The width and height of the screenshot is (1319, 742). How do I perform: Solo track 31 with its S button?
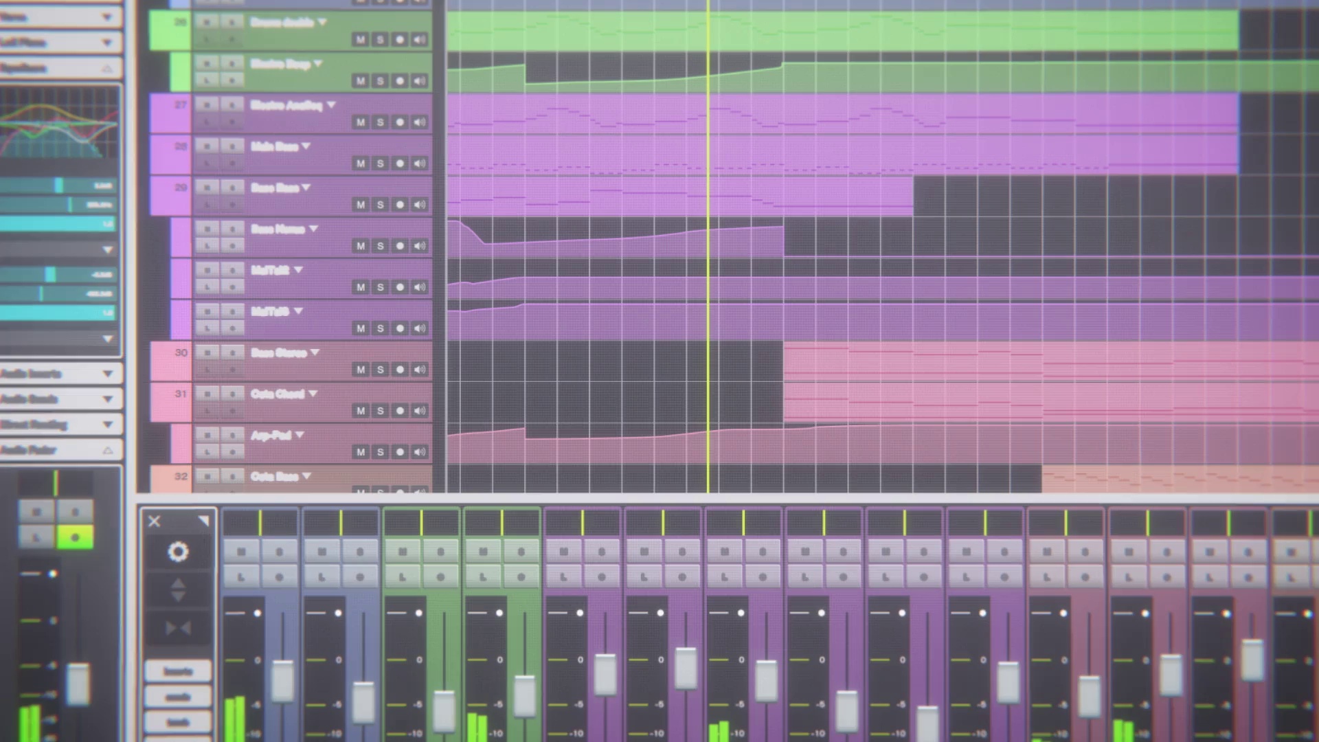(380, 411)
